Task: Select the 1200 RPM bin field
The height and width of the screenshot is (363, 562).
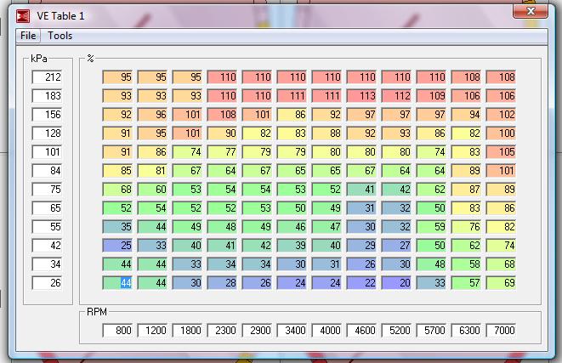Action: pyautogui.click(x=152, y=331)
